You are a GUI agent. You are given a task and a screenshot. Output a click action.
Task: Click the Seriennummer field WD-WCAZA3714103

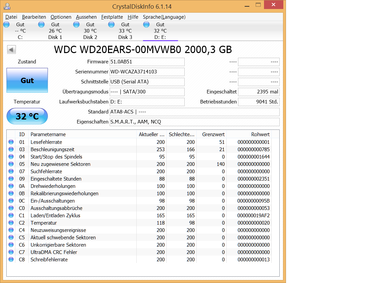click(x=147, y=72)
